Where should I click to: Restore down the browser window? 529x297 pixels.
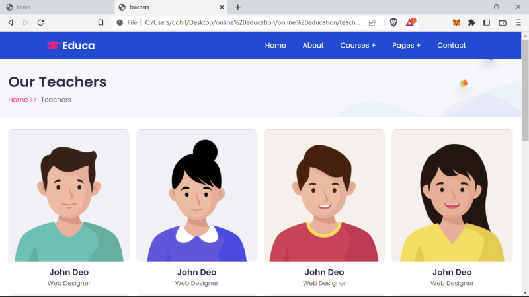click(497, 7)
